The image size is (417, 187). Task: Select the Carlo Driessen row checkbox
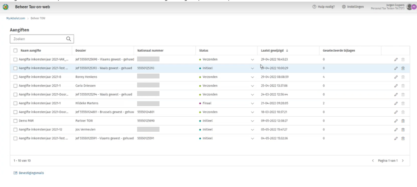click(15, 86)
